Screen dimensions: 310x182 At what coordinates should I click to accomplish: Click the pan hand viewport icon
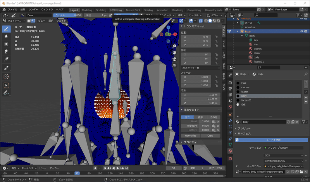[x=174, y=53]
